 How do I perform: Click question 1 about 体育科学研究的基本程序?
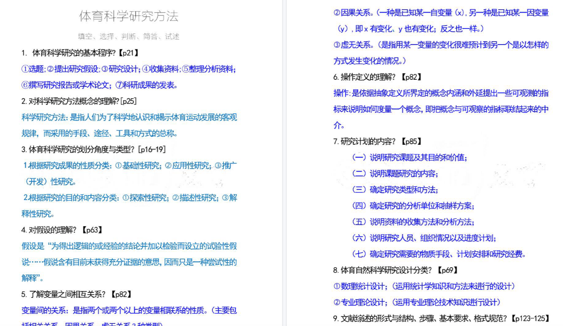coord(80,53)
